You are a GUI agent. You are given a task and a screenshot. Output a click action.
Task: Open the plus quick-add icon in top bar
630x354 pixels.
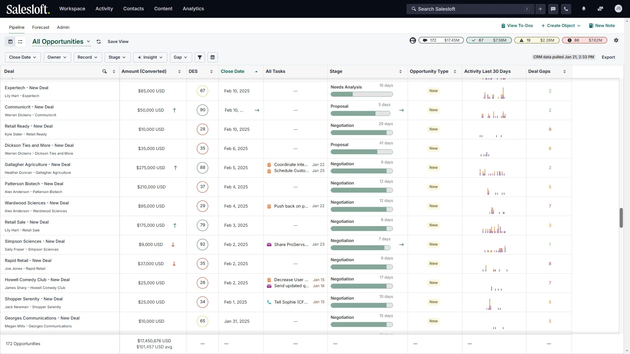[540, 9]
